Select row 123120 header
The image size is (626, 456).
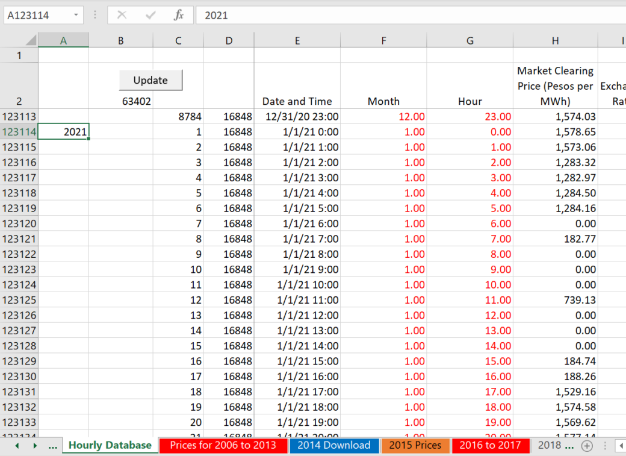[19, 223]
